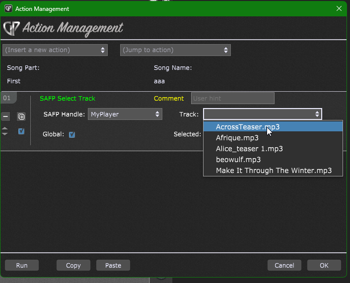Viewport: 350px width, 283px height.
Task: Close the Action Management window
Action: pyautogui.click(x=339, y=8)
